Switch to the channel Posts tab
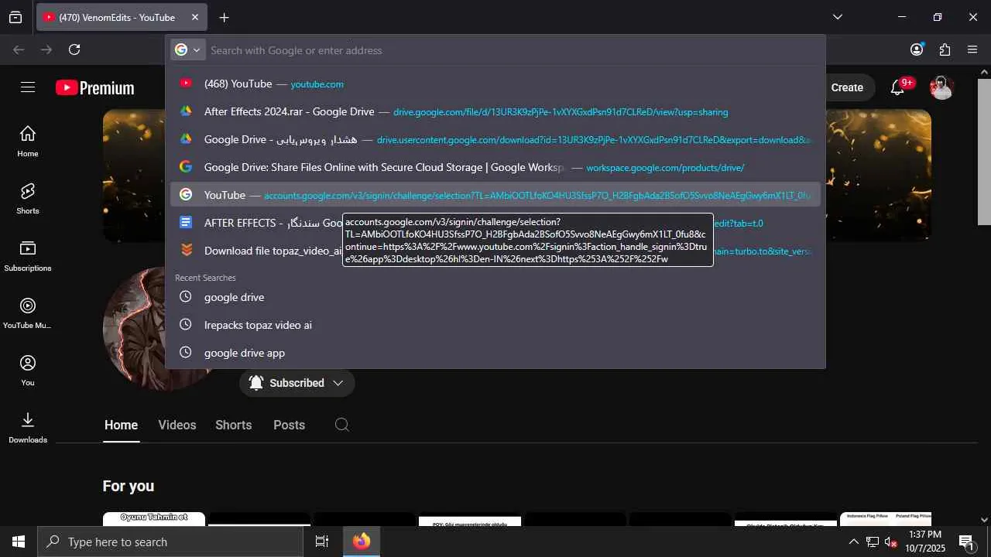The height and width of the screenshot is (557, 991). [289, 425]
